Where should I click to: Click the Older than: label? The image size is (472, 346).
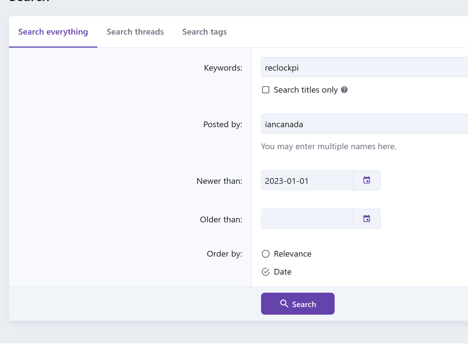(x=221, y=219)
